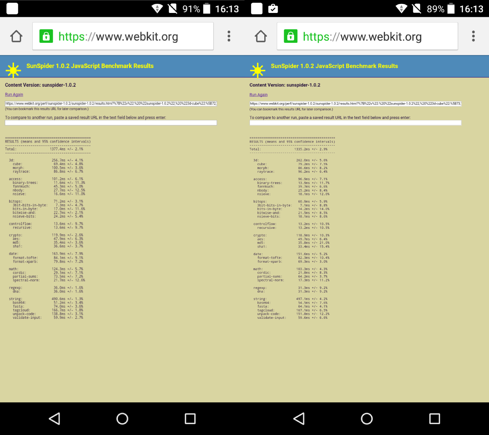The width and height of the screenshot is (489, 435).
Task: Click the Total 1377.4ms result line
Action: 44,149
